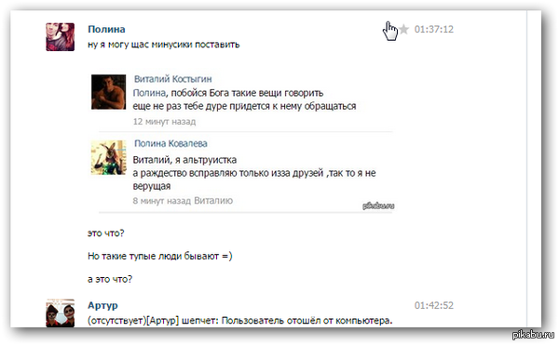
Task: Click the 'Виталию' reply-to link
Action: click(213, 201)
